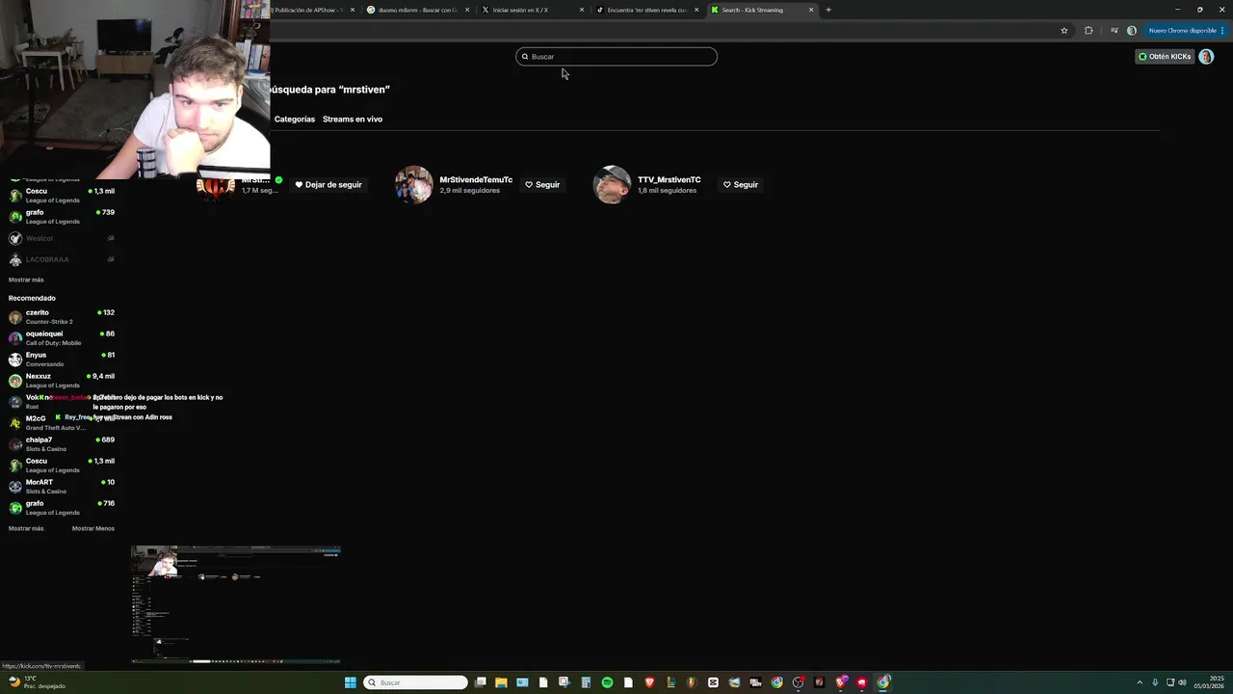The width and height of the screenshot is (1233, 694).
Task: Open Enyus avatar in the sidebar
Action: point(15,360)
